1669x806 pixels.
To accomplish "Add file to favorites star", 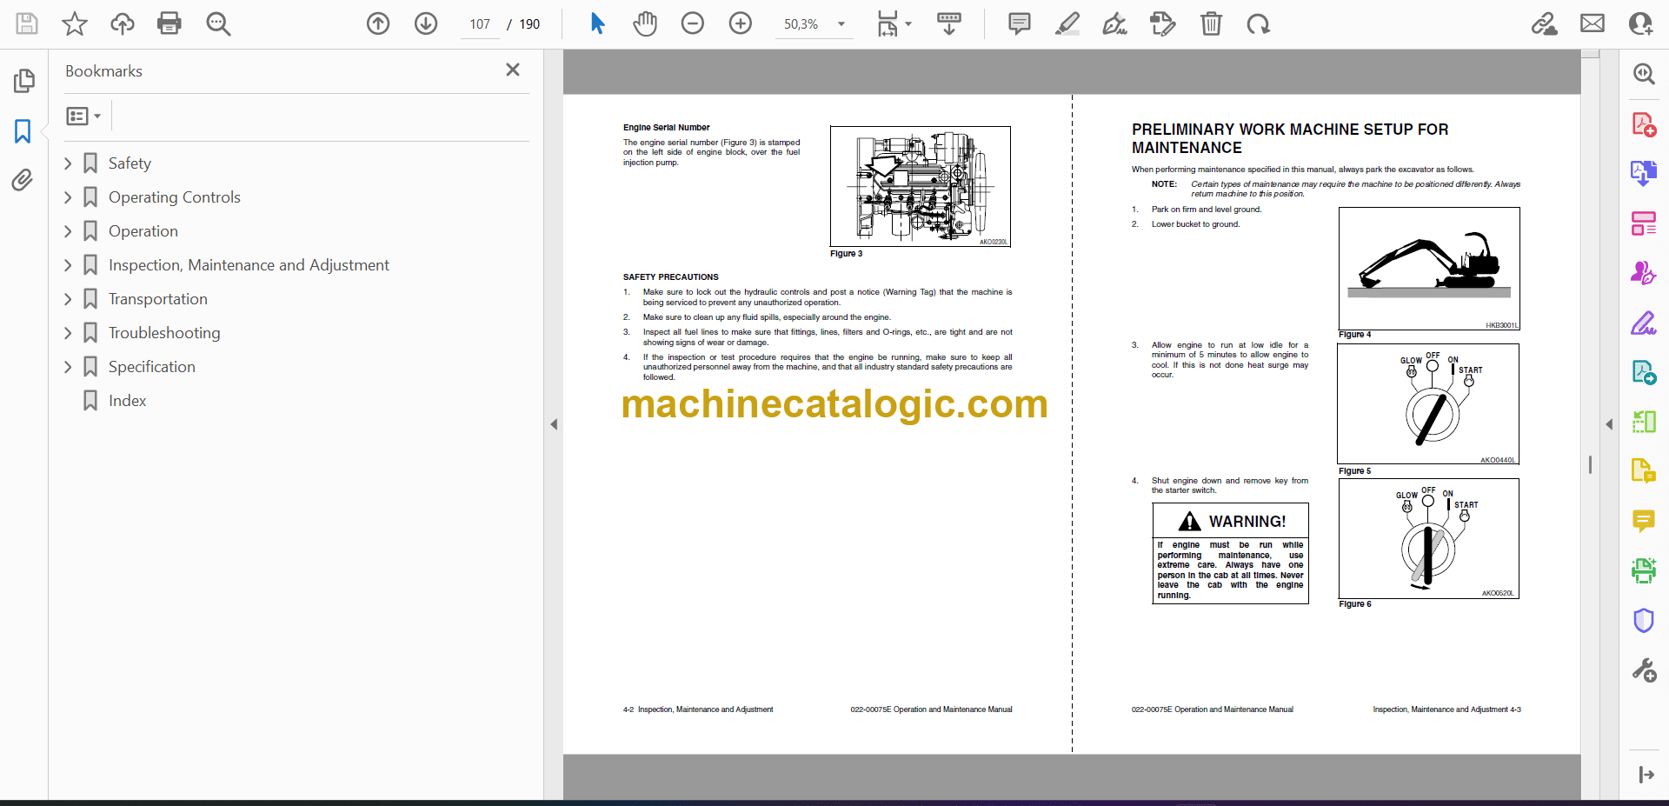I will pyautogui.click(x=75, y=23).
